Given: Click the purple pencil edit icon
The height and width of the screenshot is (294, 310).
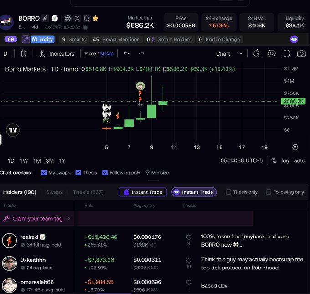Looking at the screenshot, I should tap(26, 39).
